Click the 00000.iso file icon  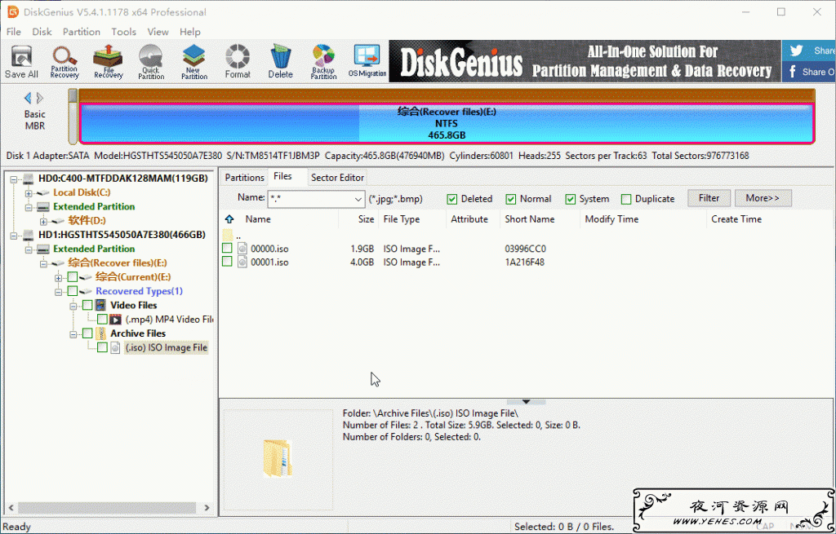point(242,249)
